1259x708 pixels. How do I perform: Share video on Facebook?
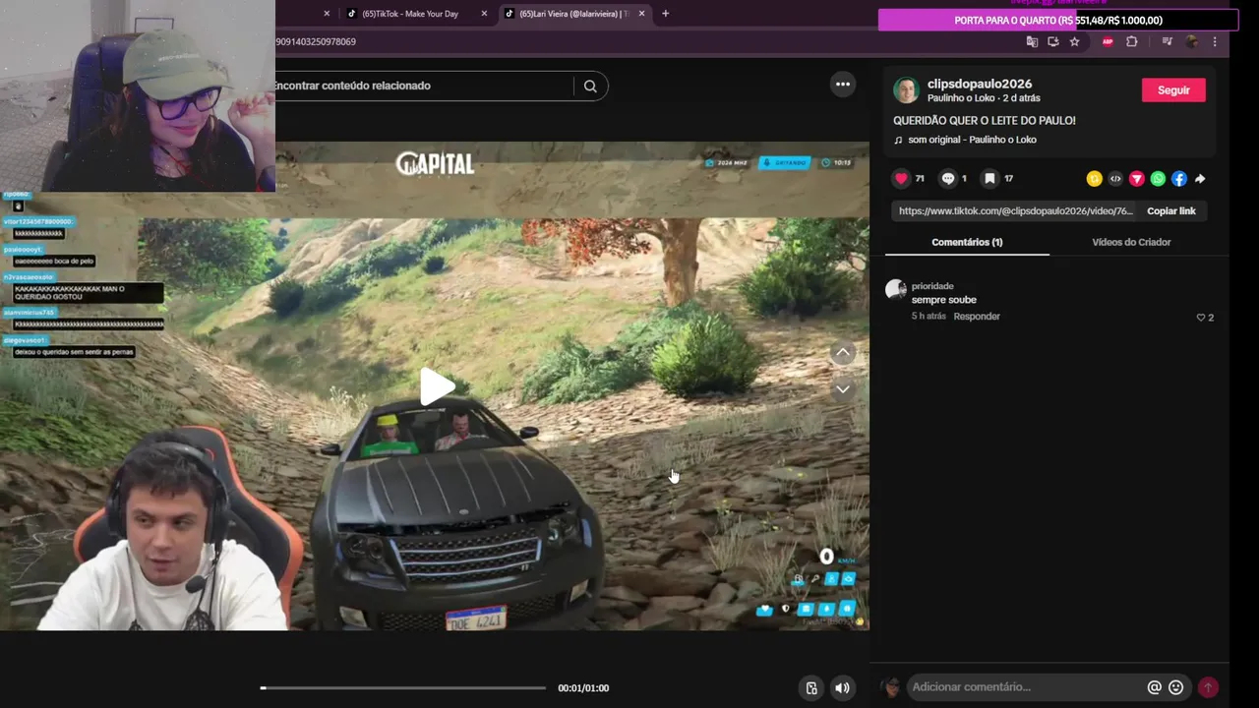(x=1179, y=179)
